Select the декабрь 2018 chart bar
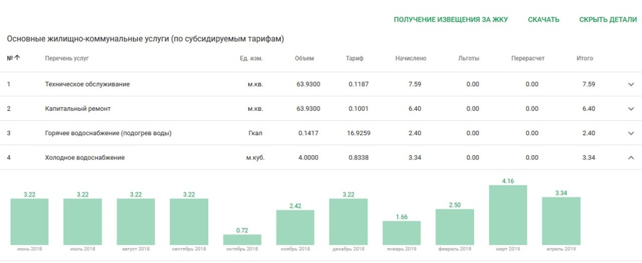The width and height of the screenshot is (642, 263). pyautogui.click(x=349, y=222)
